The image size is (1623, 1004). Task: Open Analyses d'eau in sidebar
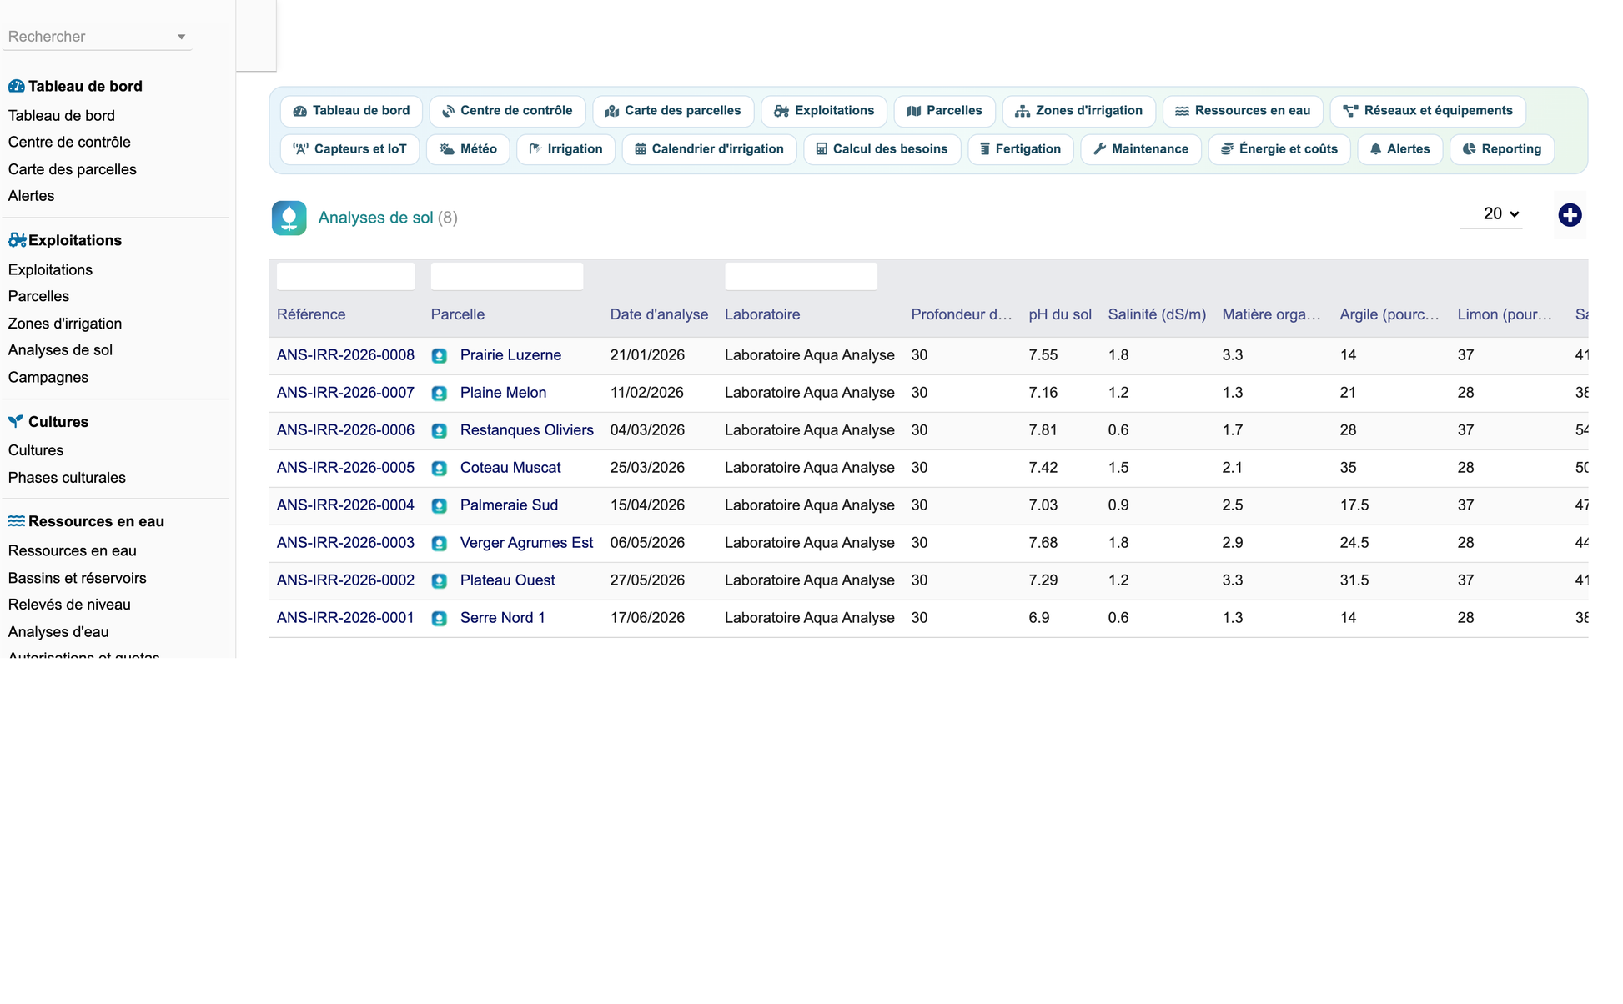click(58, 632)
